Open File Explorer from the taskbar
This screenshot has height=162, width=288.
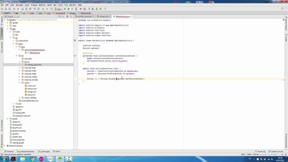pyautogui.click(x=22, y=159)
